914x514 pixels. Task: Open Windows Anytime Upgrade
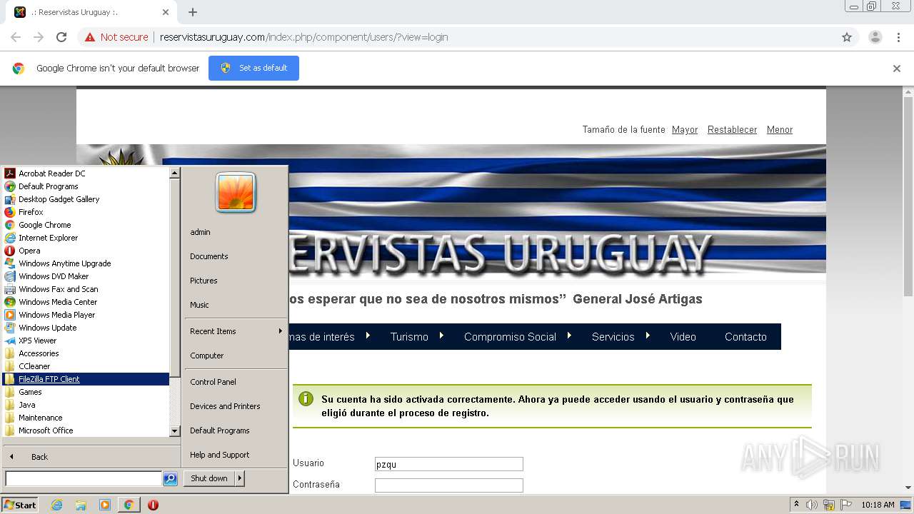coord(64,263)
